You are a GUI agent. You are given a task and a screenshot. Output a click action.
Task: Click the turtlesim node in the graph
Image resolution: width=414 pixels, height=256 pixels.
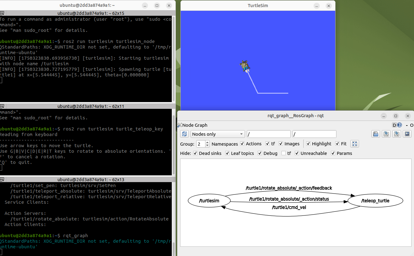pos(209,201)
